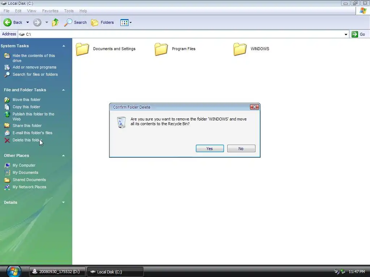The height and width of the screenshot is (277, 370).
Task: Click the system tray clock
Action: (x=357, y=272)
